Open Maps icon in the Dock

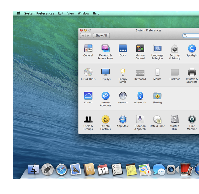pos(145,169)
